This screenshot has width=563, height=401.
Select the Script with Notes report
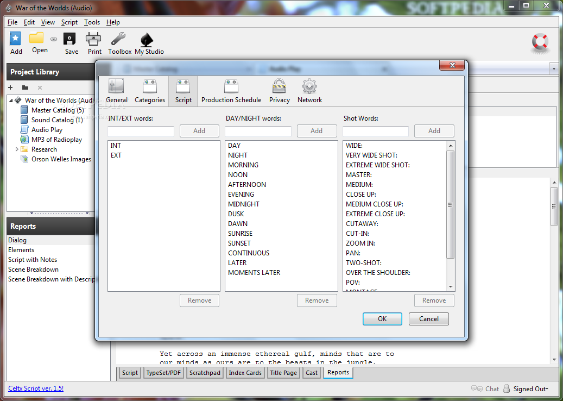pyautogui.click(x=33, y=259)
